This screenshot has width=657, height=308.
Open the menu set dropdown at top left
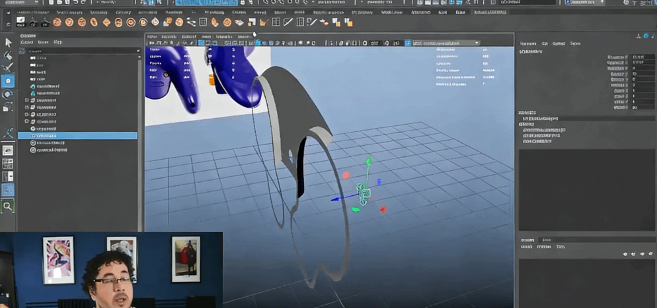[x=21, y=3]
